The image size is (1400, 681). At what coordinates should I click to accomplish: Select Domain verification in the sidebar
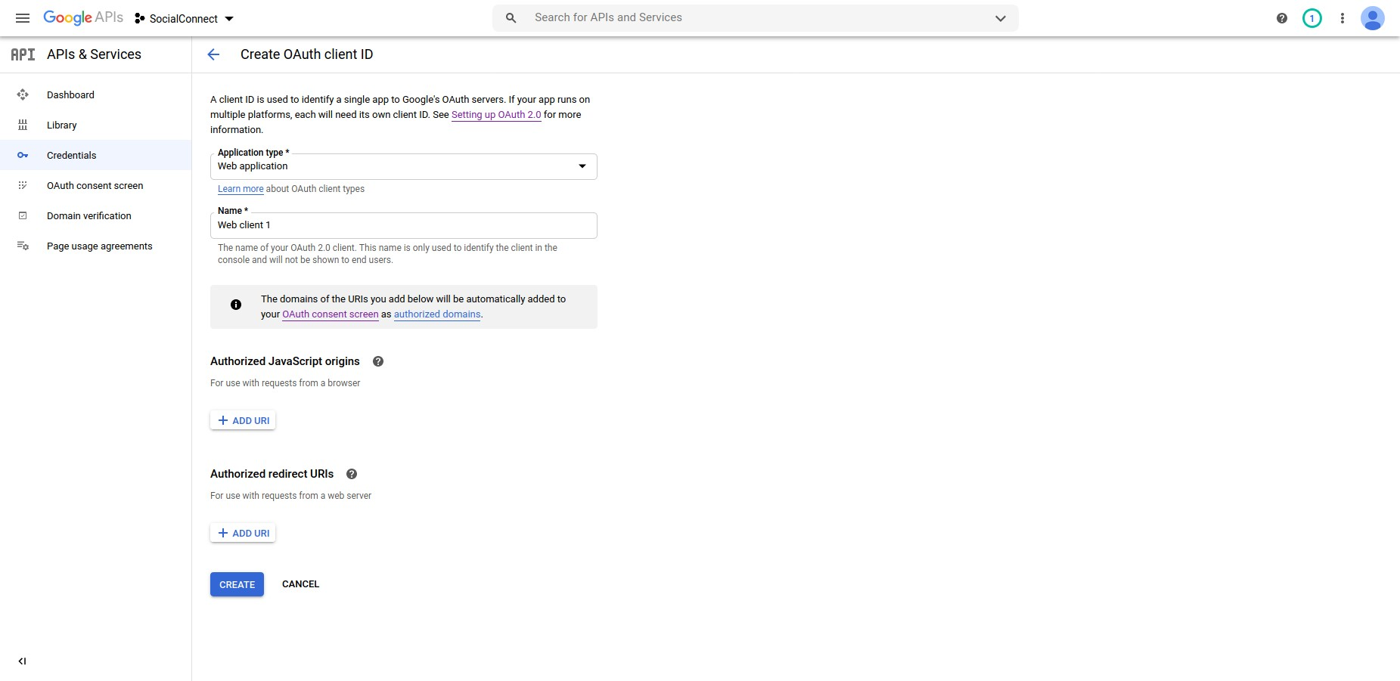88,215
